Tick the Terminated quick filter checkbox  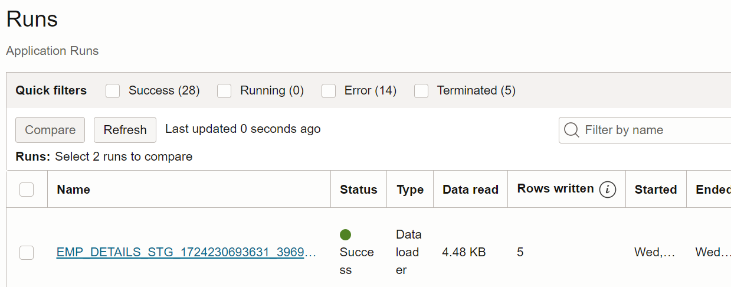pos(421,91)
